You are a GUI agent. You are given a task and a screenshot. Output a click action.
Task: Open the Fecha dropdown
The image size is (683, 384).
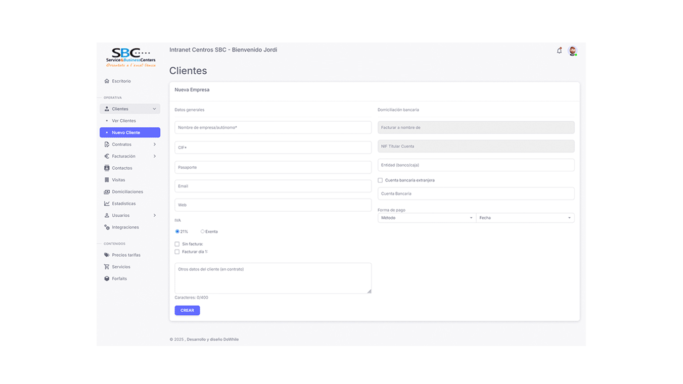click(x=525, y=218)
